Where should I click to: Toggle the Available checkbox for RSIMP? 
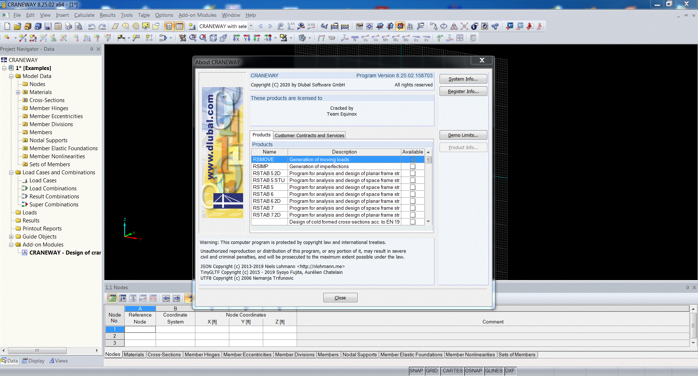pyautogui.click(x=413, y=166)
